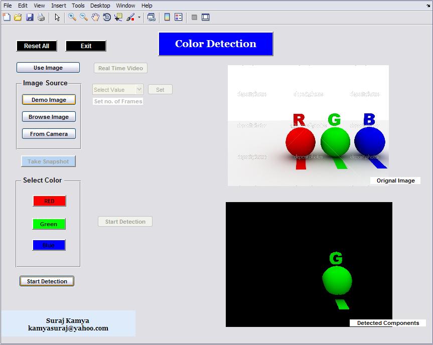The width and height of the screenshot is (433, 345).
Task: Activate the Edit Plot arrow tool
Action: tap(57, 17)
